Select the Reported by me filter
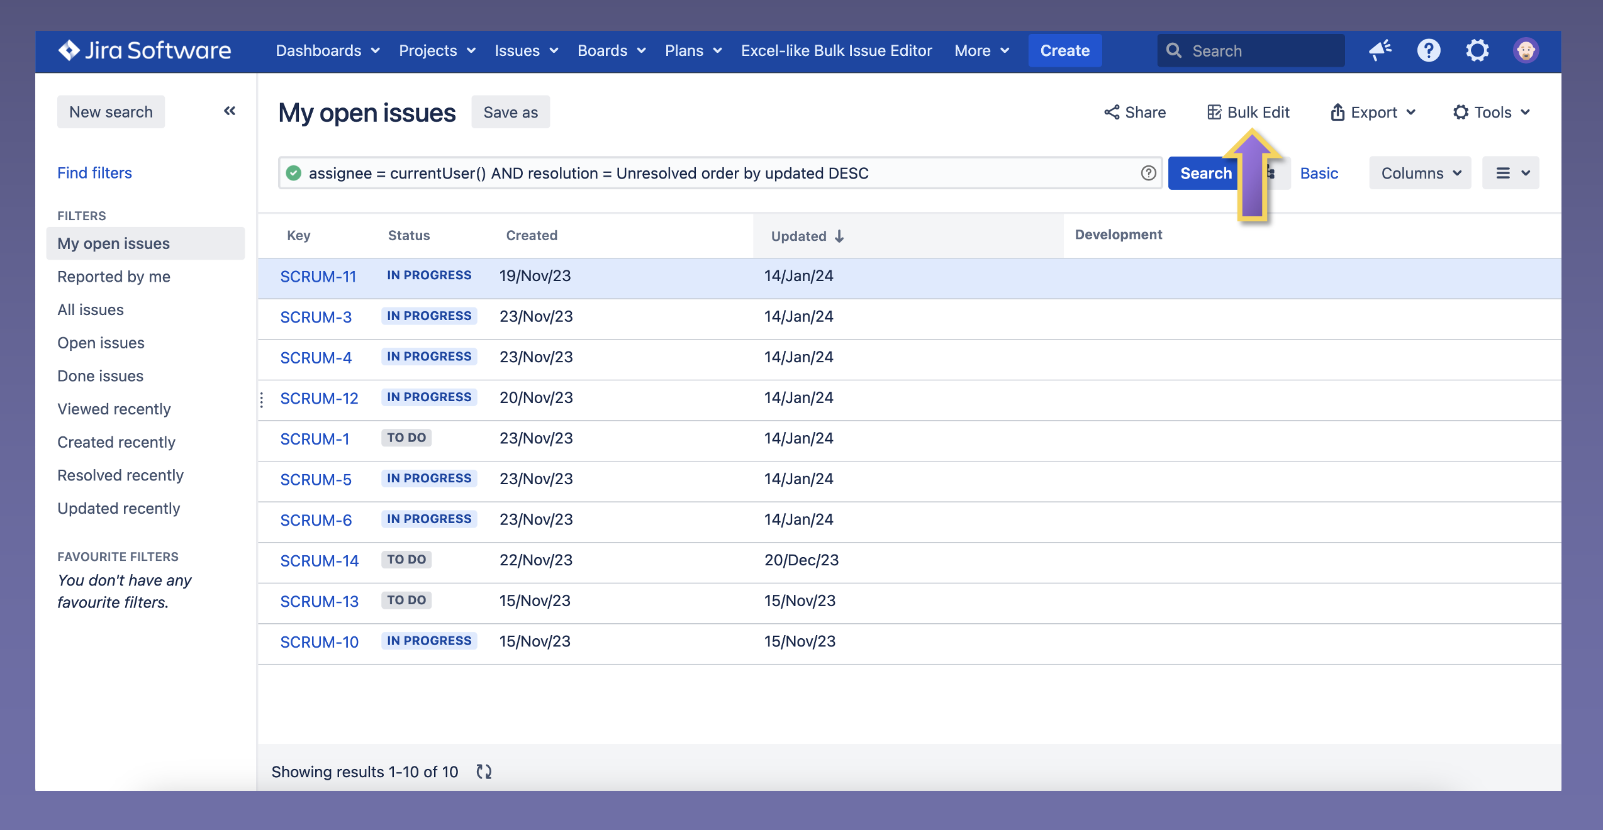1603x830 pixels. click(x=114, y=277)
